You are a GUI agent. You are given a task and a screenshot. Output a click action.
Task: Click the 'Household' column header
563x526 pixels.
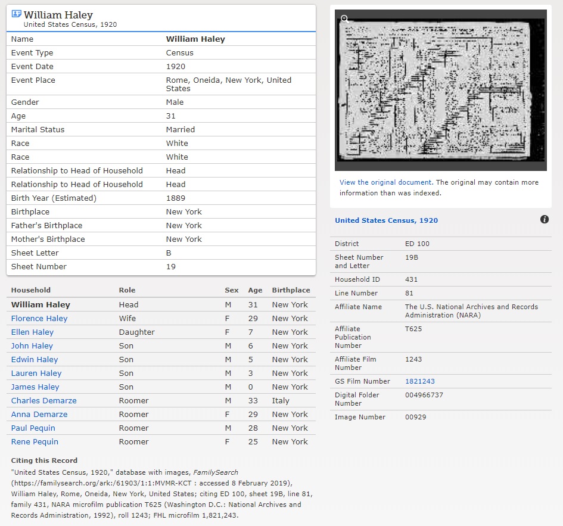tap(30, 290)
